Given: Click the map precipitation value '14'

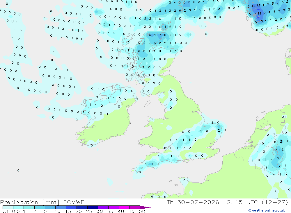Looking at the screenshot, I should 253,6.
